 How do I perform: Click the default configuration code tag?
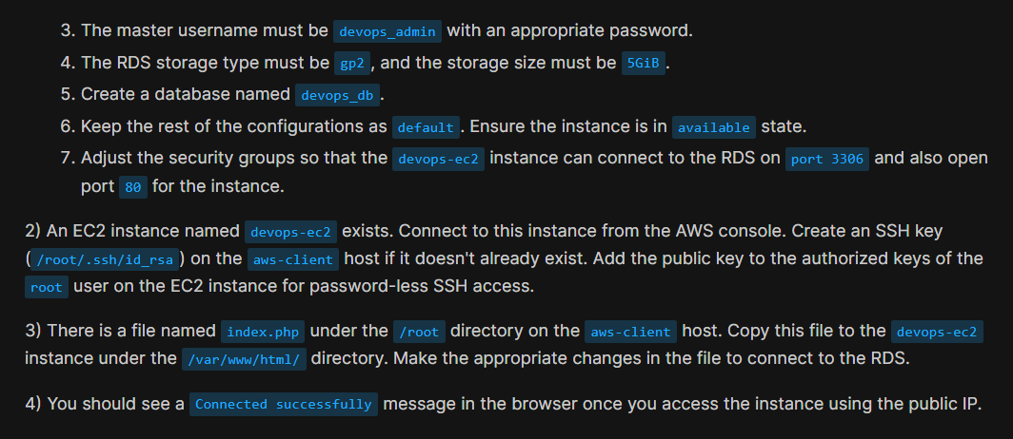426,127
